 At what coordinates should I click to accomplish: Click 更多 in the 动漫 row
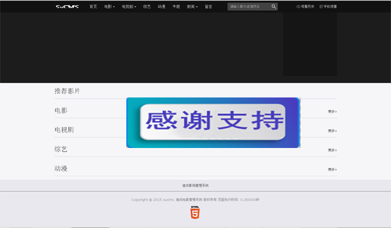333,170
